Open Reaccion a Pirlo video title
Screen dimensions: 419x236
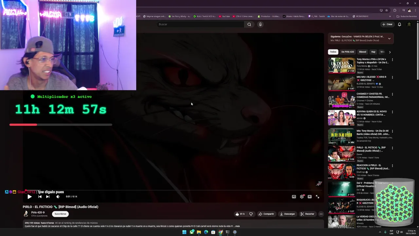coord(373,167)
